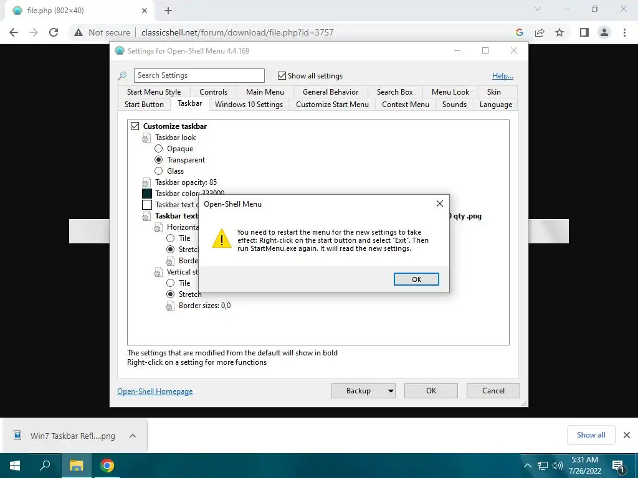The image size is (638, 478).
Task: Open the Help... link
Action: (503, 75)
